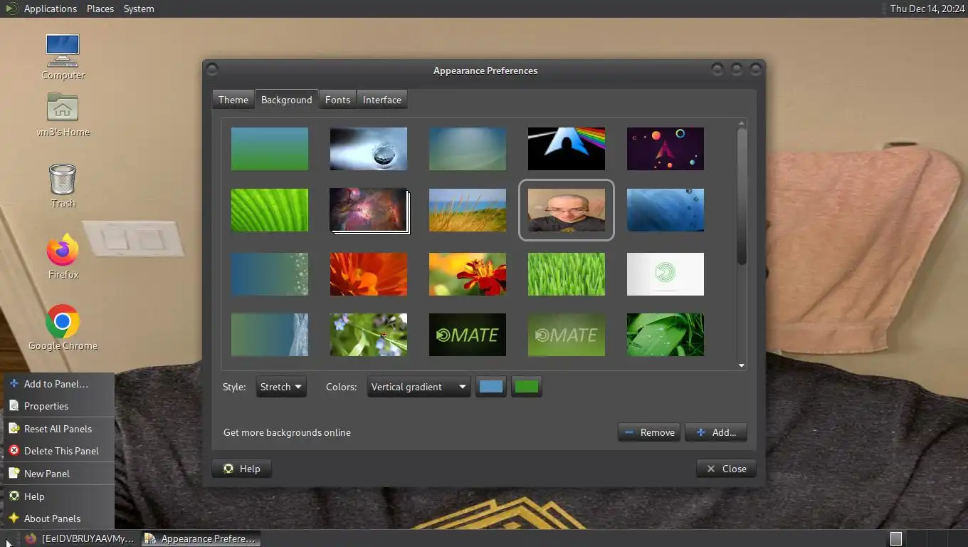Switch to the Background tab

pyautogui.click(x=286, y=100)
